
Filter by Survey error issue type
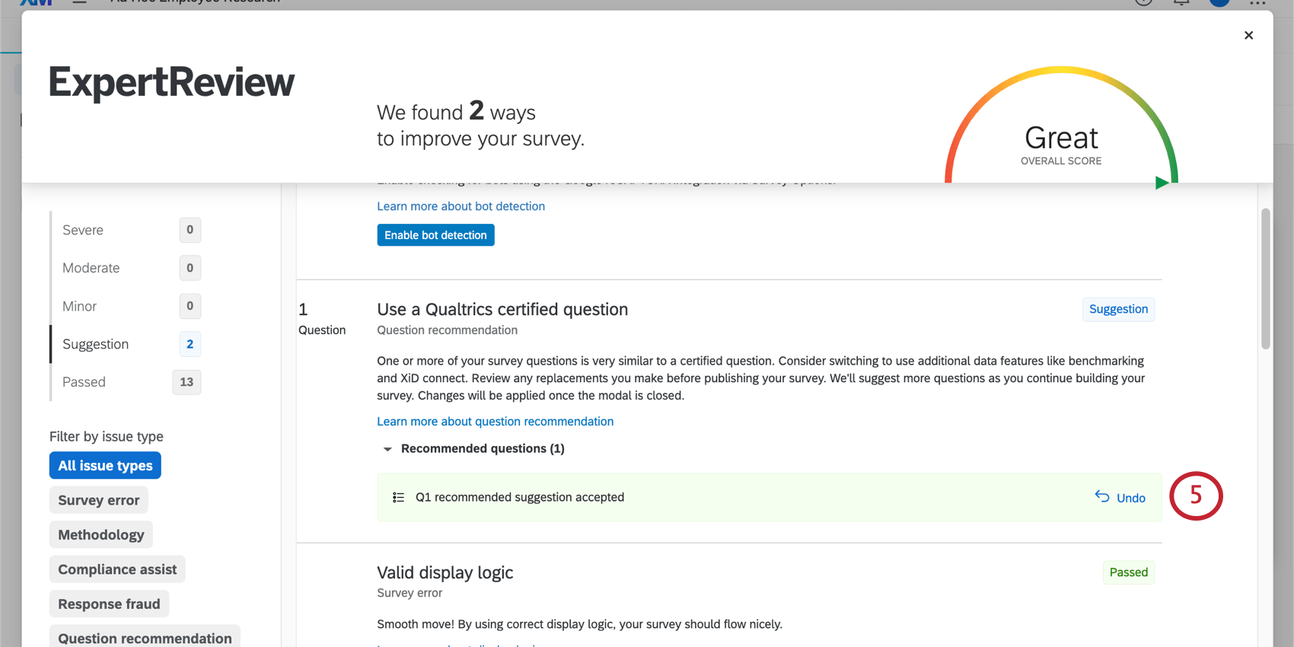click(99, 500)
